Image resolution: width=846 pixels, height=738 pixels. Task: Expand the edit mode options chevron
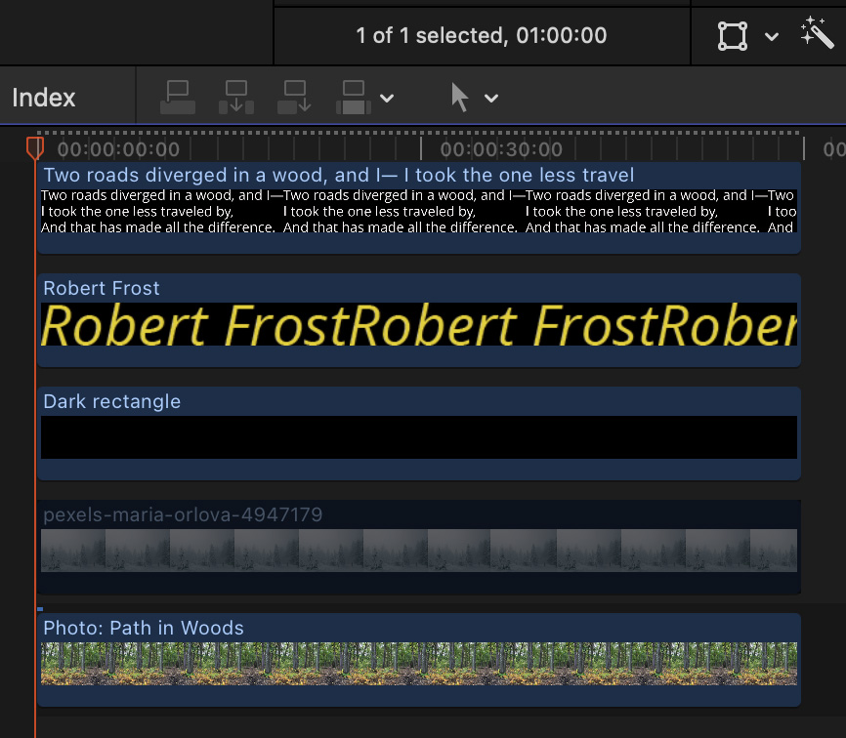pos(387,99)
